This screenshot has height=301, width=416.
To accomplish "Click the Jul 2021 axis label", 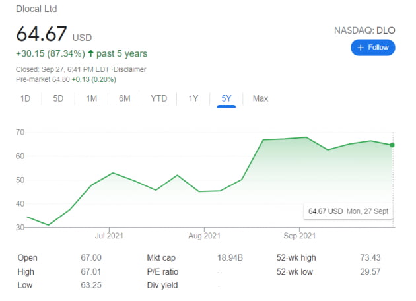I will [x=109, y=236].
